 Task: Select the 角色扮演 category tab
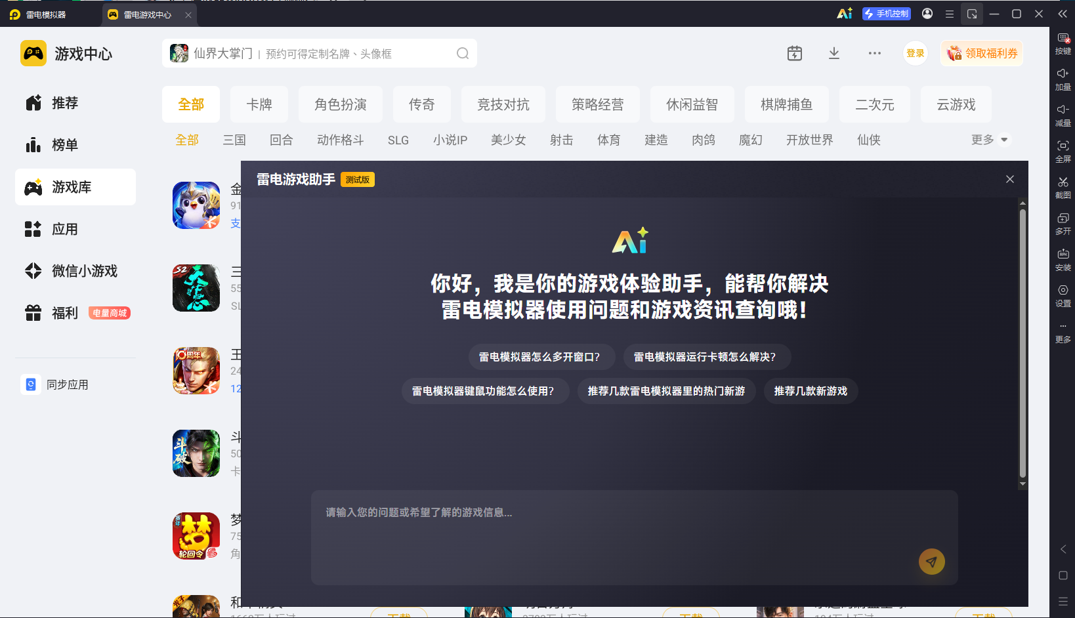pos(341,104)
